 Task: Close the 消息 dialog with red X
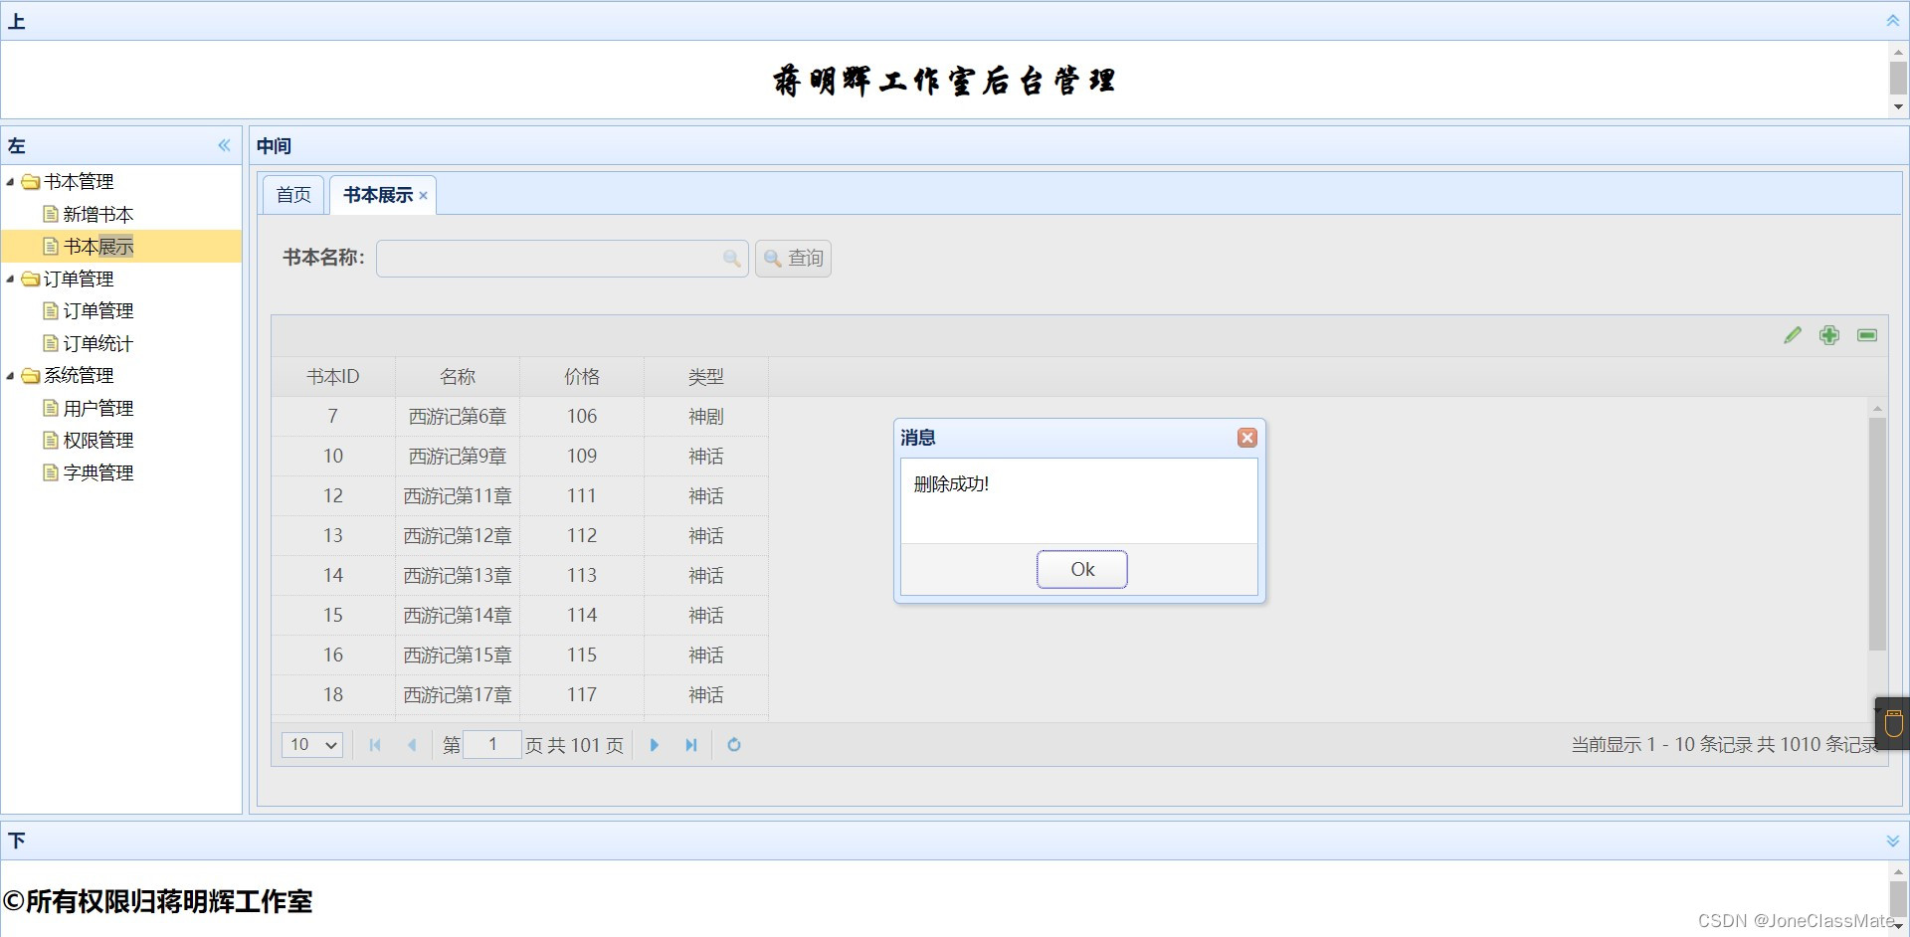coord(1247,438)
